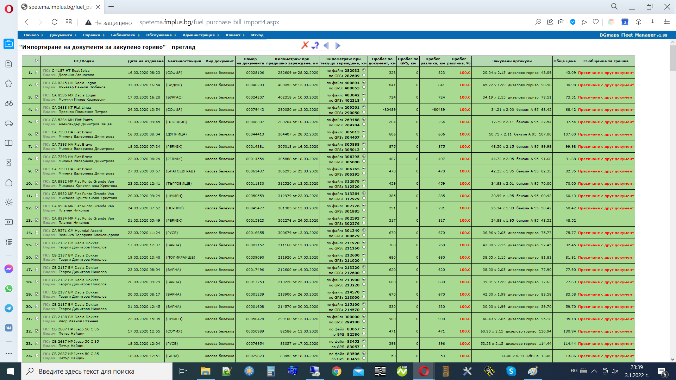Go back with the blue left arrow

coord(326,45)
